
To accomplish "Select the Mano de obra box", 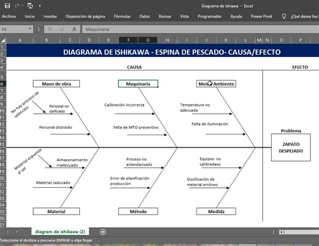I will click(56, 84).
